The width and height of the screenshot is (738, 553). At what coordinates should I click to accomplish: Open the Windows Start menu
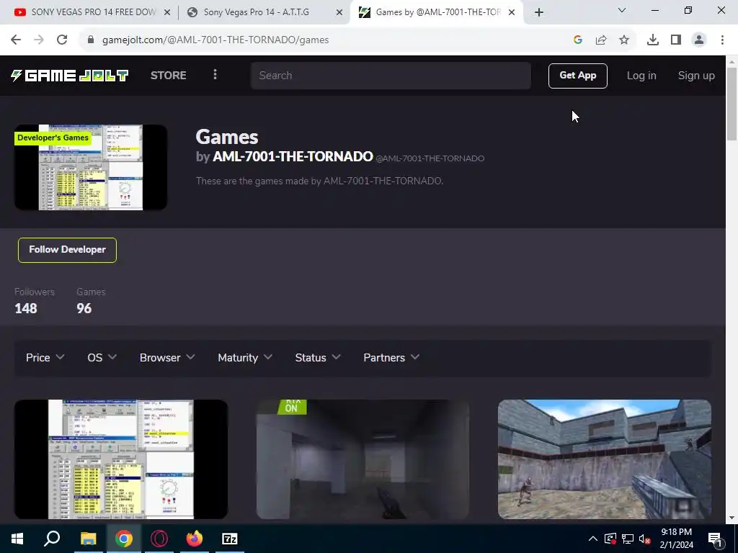pyautogui.click(x=17, y=539)
